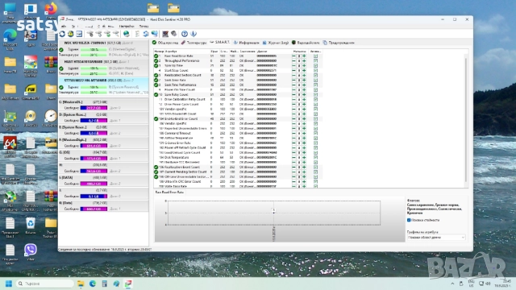Viewport: 516px width, 290px height.
Task: Click the monitor panel toolbar icon
Action: coord(165,34)
